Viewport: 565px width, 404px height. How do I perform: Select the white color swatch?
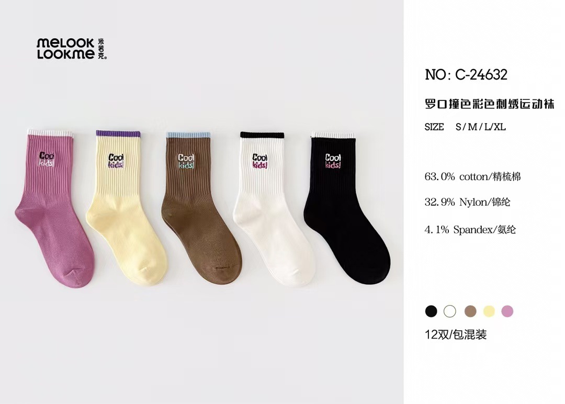450,311
